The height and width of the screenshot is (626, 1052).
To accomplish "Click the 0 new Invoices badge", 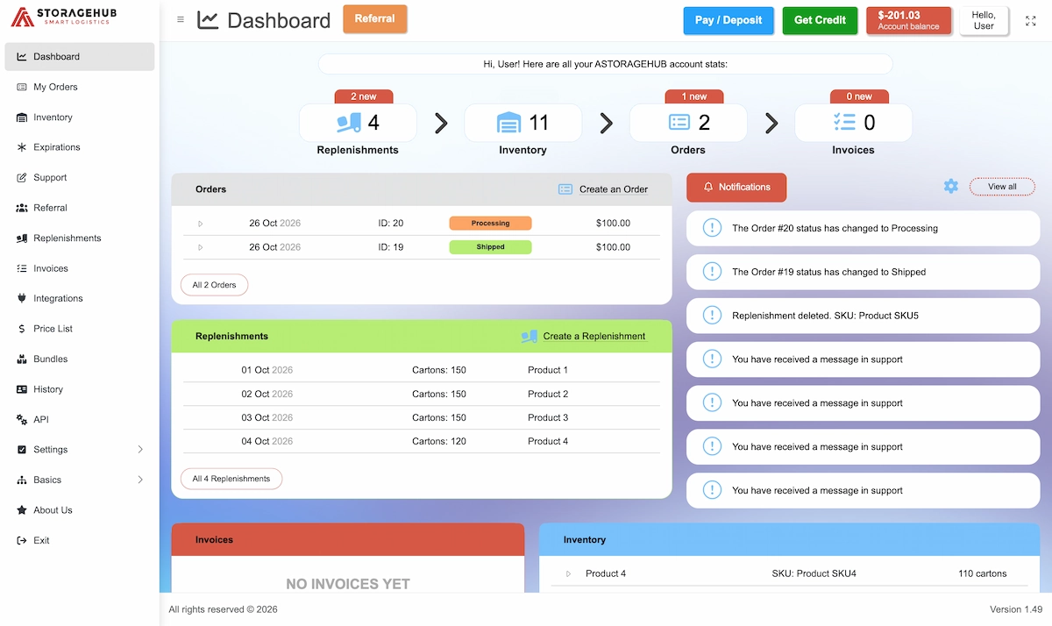I will point(859,96).
